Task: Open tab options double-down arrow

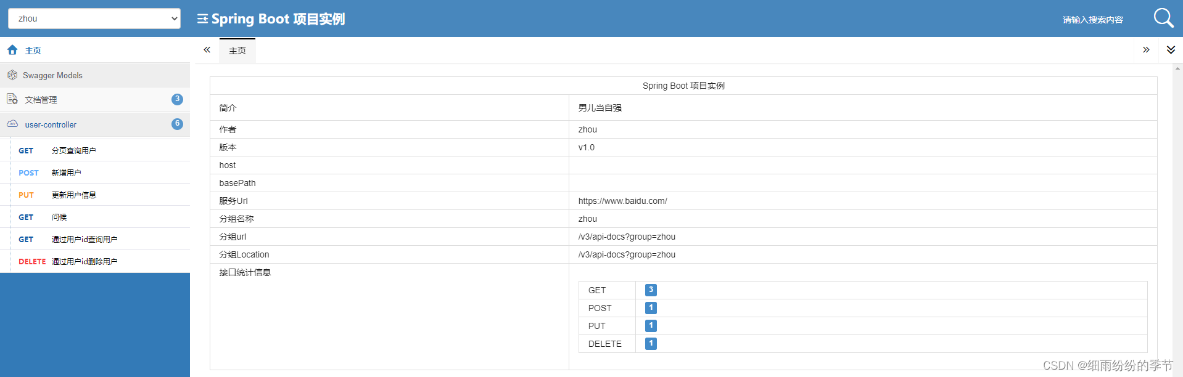Action: [1171, 50]
